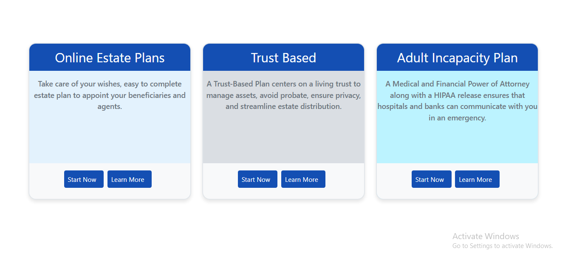The image size is (568, 262).
Task: Click the "A Trust-Based Plan centers" text line
Action: (283, 84)
